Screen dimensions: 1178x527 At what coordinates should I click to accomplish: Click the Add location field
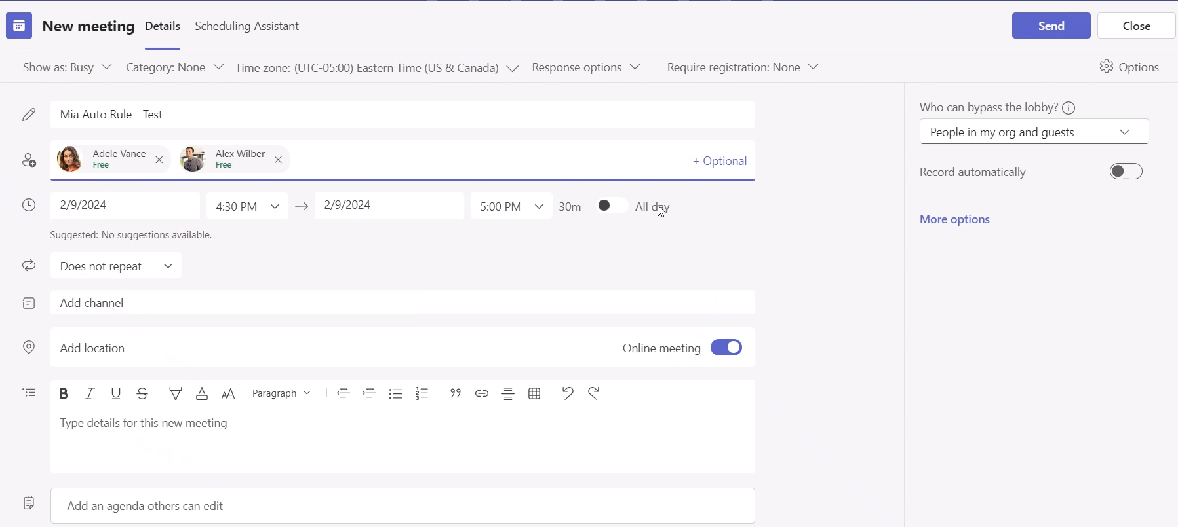click(328, 348)
